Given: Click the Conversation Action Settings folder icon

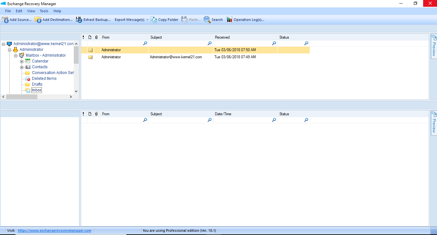Looking at the screenshot, I should click(28, 73).
